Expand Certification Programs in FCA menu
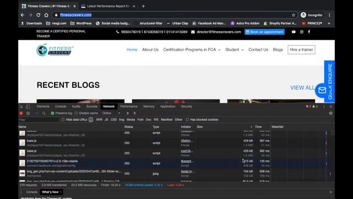The image size is (353, 199). coord(192,50)
